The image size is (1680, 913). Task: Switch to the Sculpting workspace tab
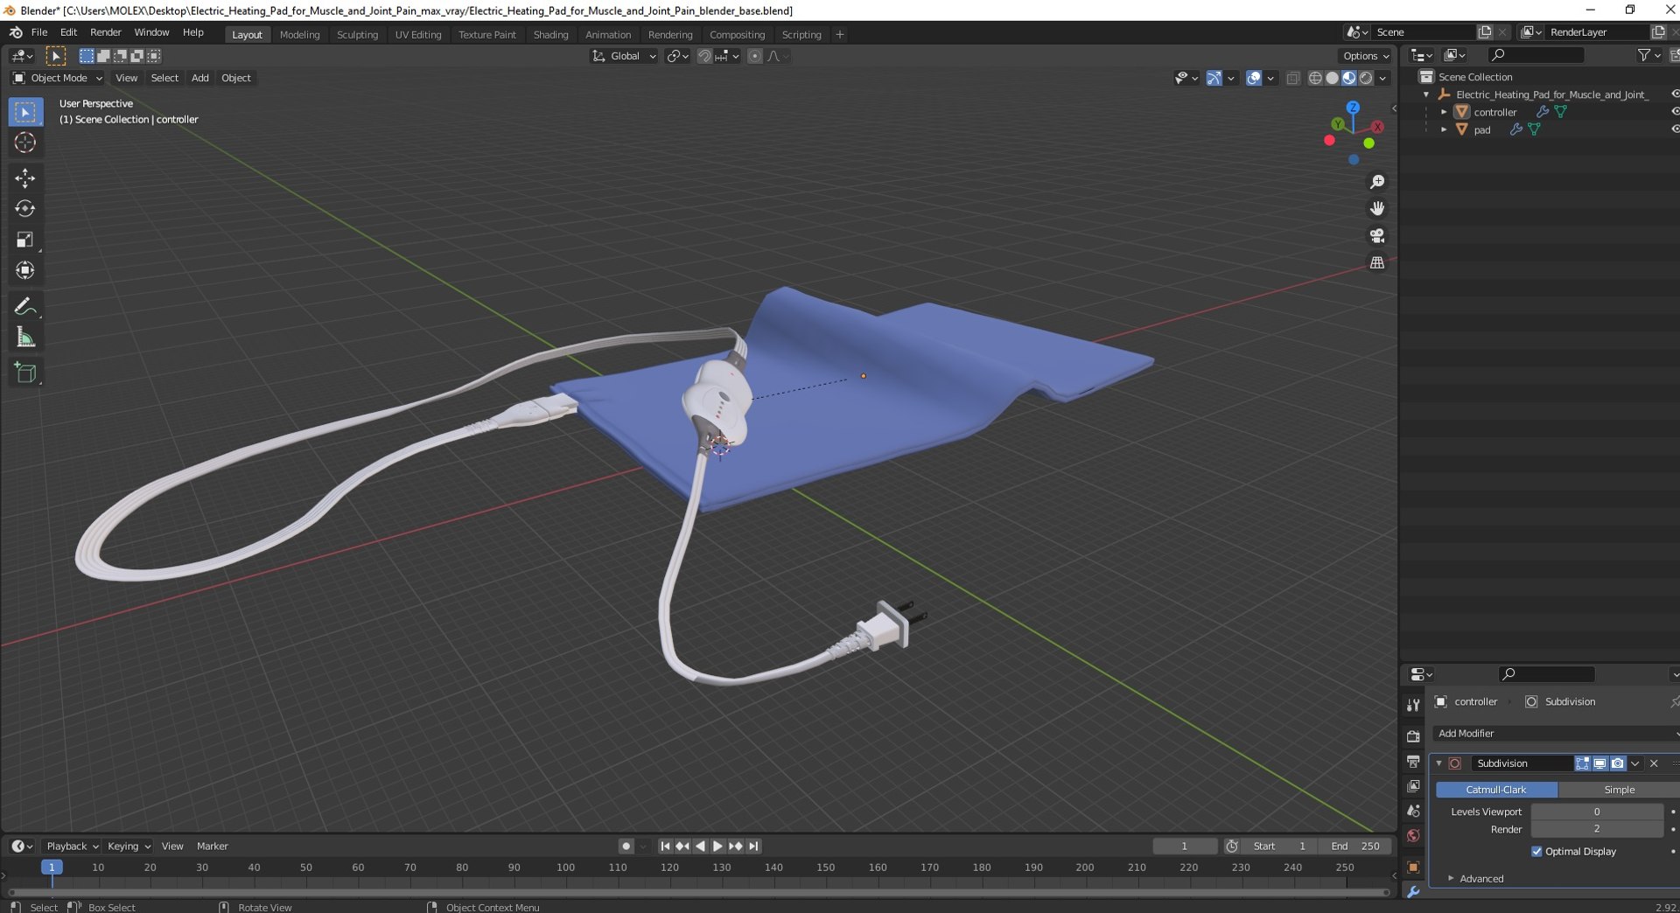point(357,34)
